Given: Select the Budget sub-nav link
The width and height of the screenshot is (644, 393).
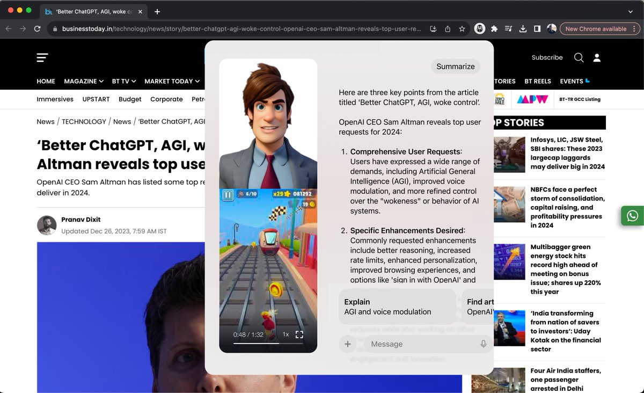Looking at the screenshot, I should 130,99.
